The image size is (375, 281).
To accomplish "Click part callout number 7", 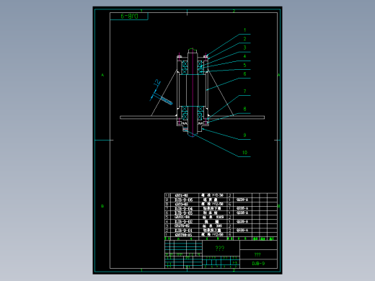I will tap(244, 91).
